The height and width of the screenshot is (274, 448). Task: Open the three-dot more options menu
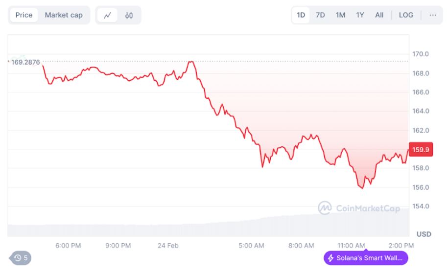433,15
